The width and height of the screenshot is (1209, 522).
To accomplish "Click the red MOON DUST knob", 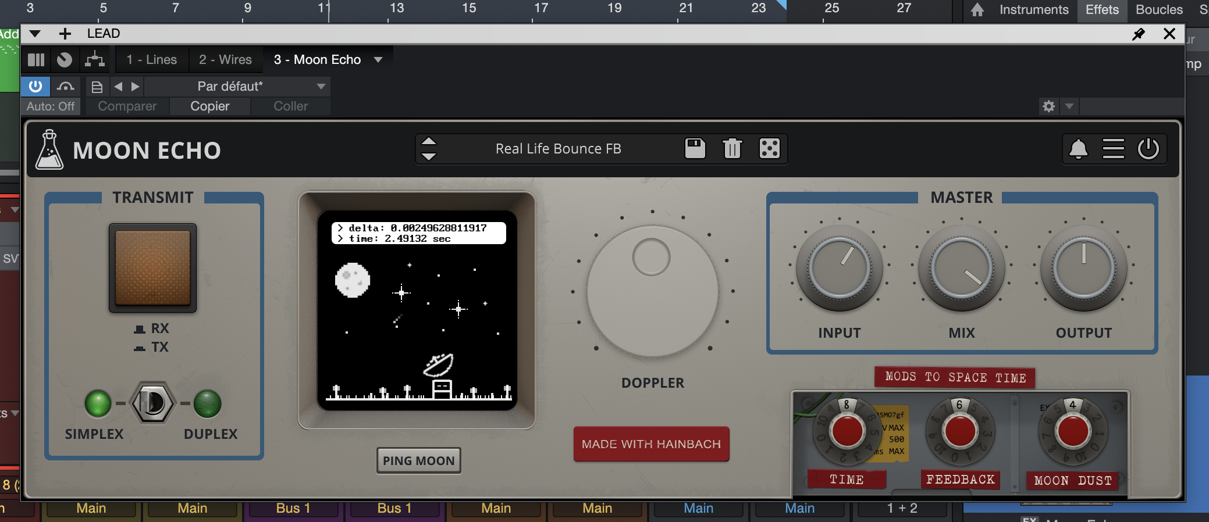I will pyautogui.click(x=1073, y=432).
